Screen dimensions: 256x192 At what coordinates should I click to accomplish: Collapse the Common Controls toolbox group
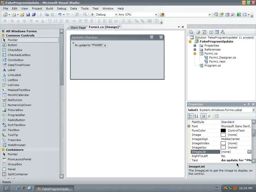tap(3, 35)
